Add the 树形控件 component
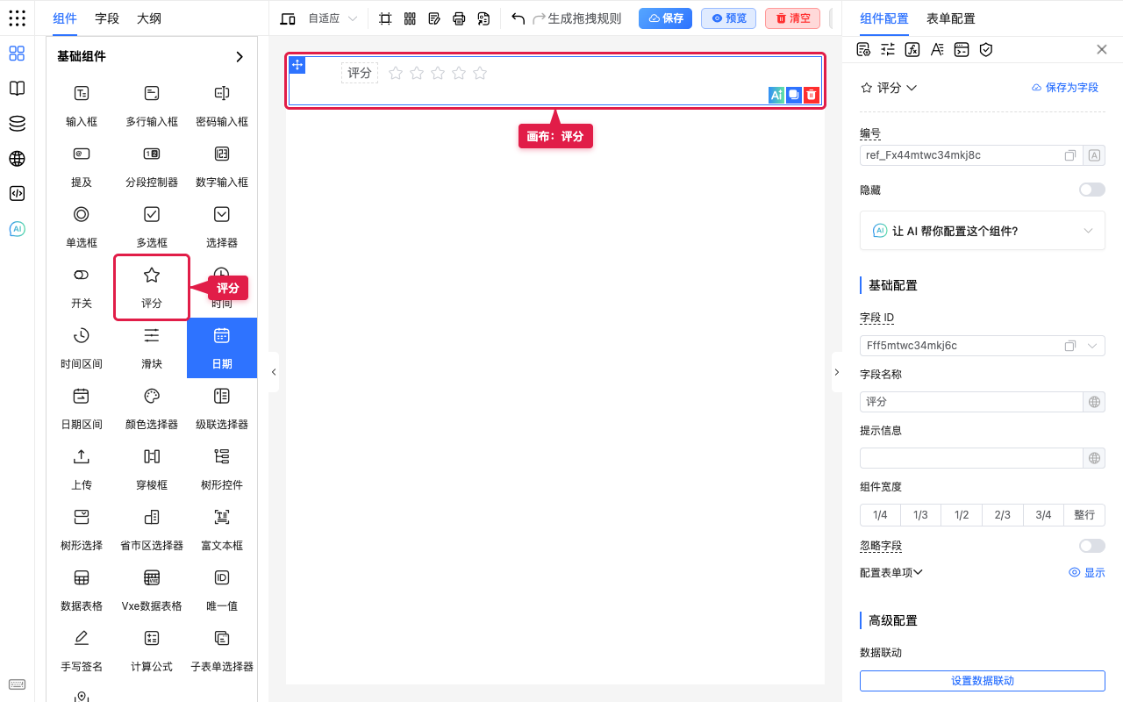This screenshot has height=702, width=1123. (222, 469)
